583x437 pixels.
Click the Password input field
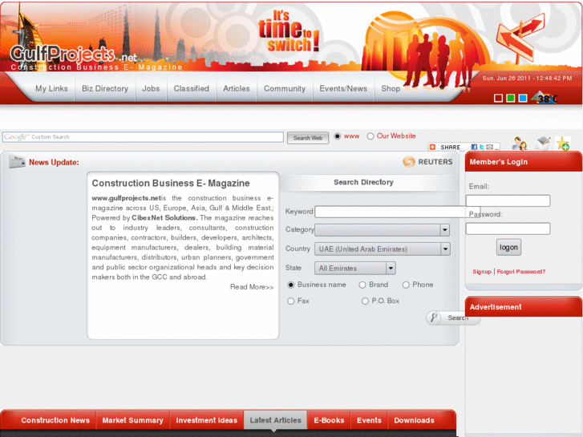(508, 229)
